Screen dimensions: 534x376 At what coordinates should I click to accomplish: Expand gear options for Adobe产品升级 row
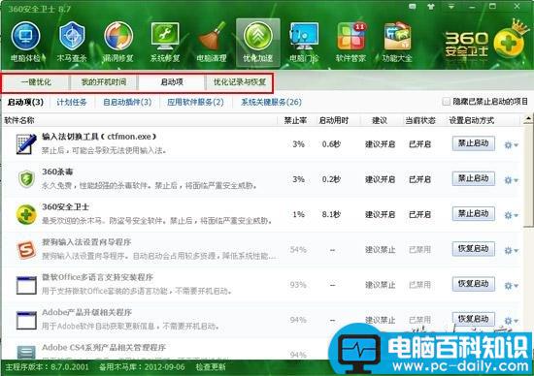511,321
